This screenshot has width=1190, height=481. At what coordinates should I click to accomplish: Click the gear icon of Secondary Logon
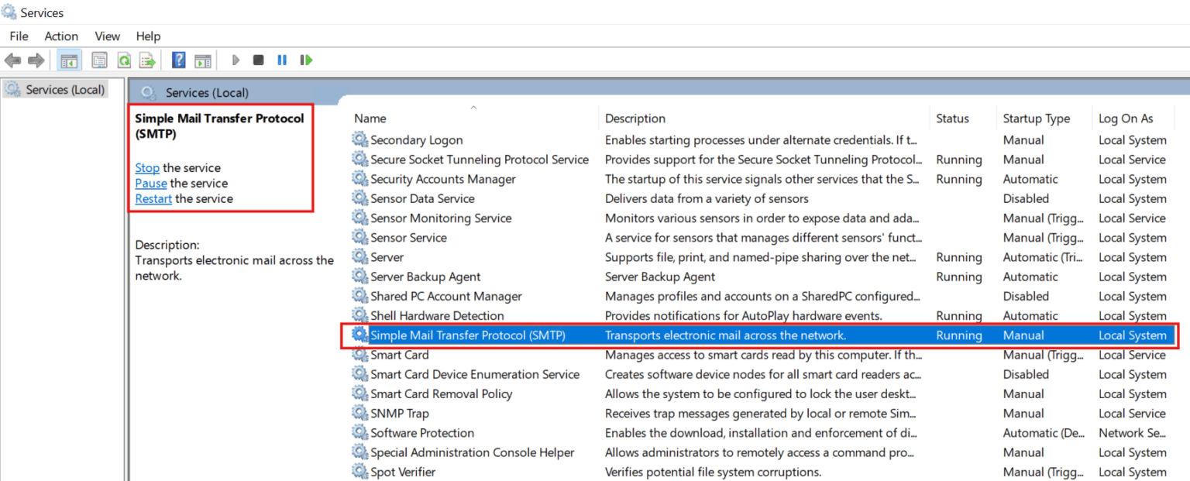pyautogui.click(x=360, y=139)
